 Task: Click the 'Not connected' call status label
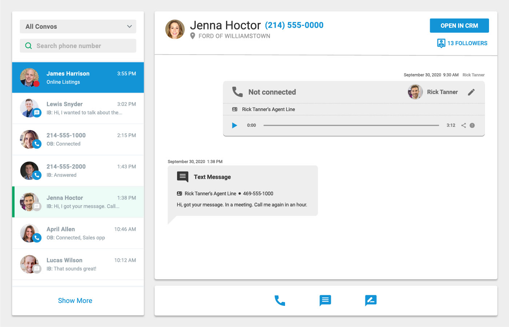pyautogui.click(x=272, y=92)
